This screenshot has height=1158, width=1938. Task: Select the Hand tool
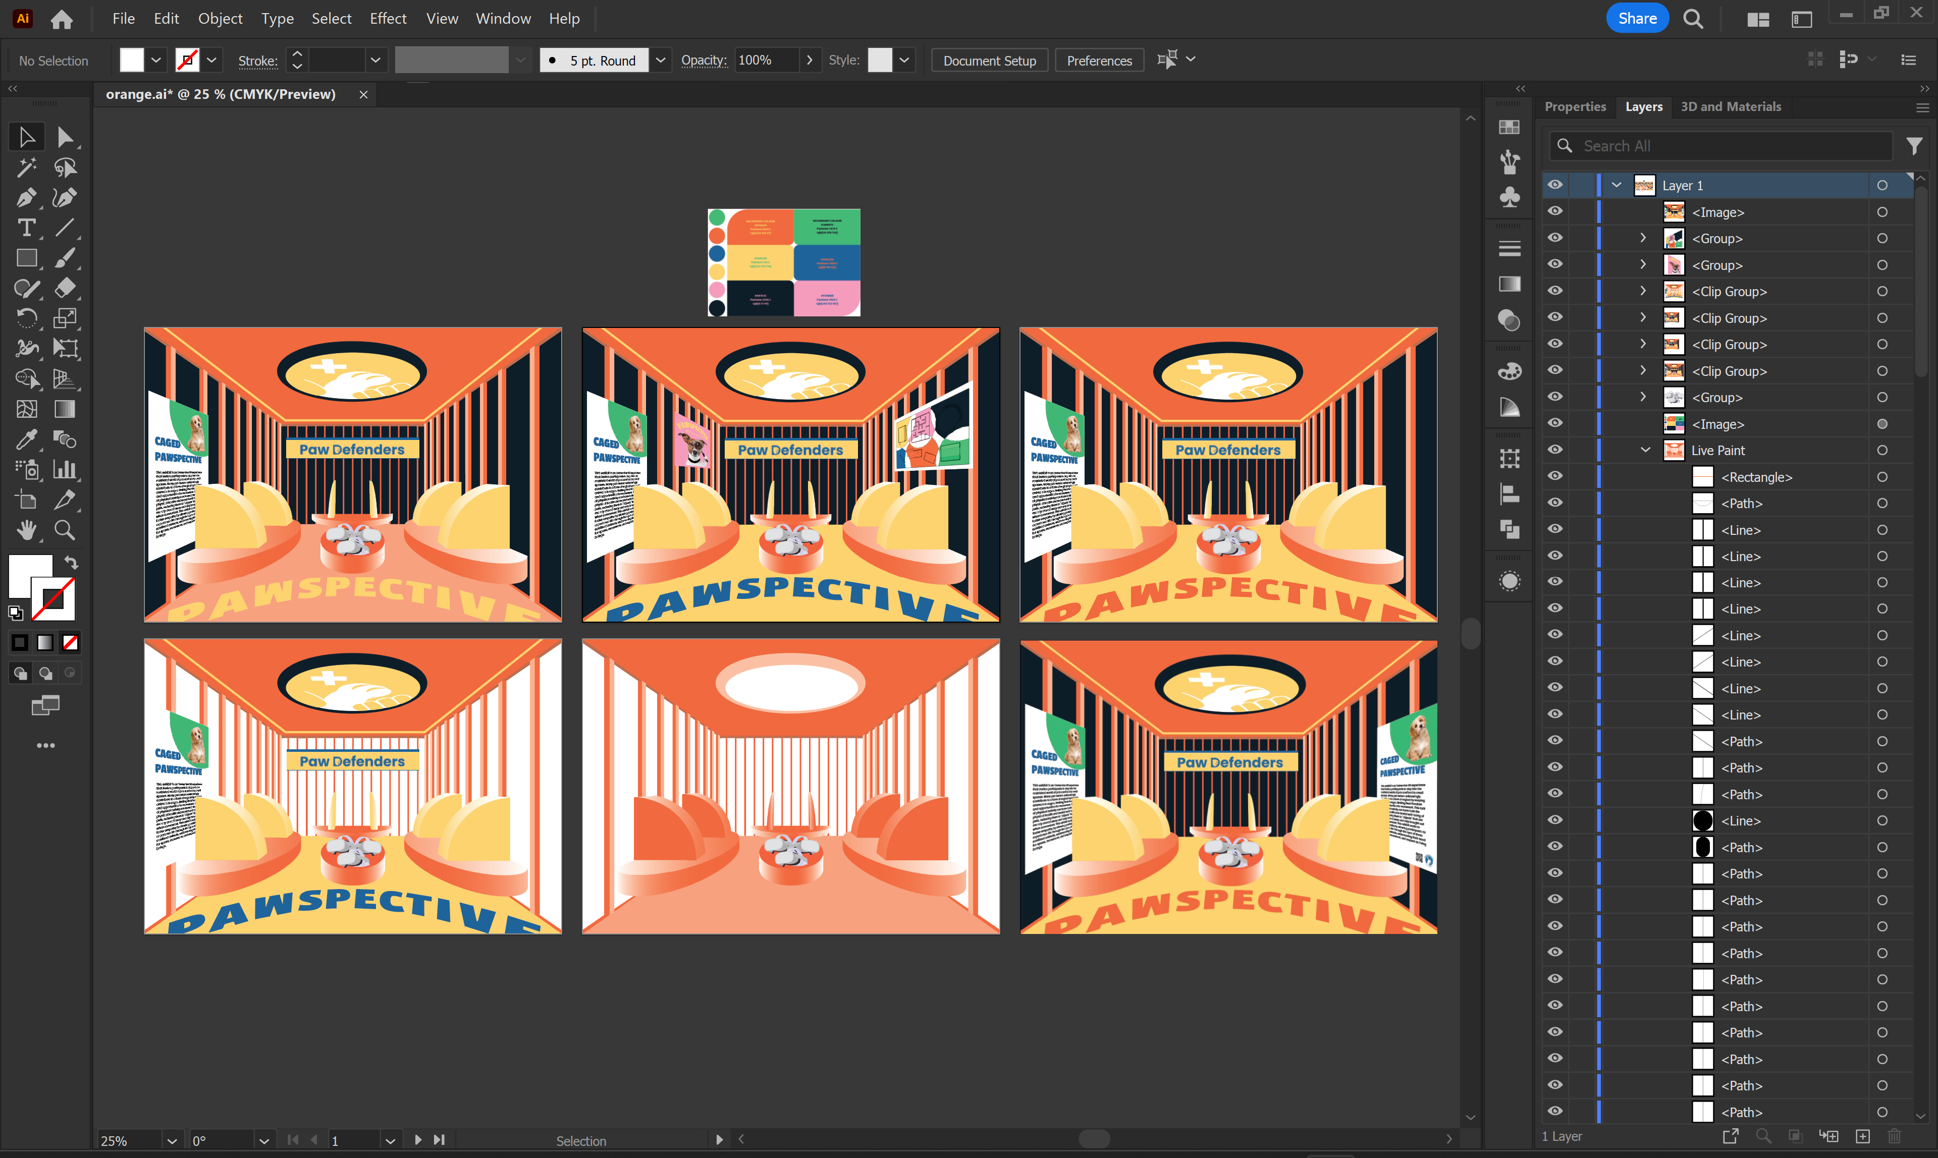26,531
